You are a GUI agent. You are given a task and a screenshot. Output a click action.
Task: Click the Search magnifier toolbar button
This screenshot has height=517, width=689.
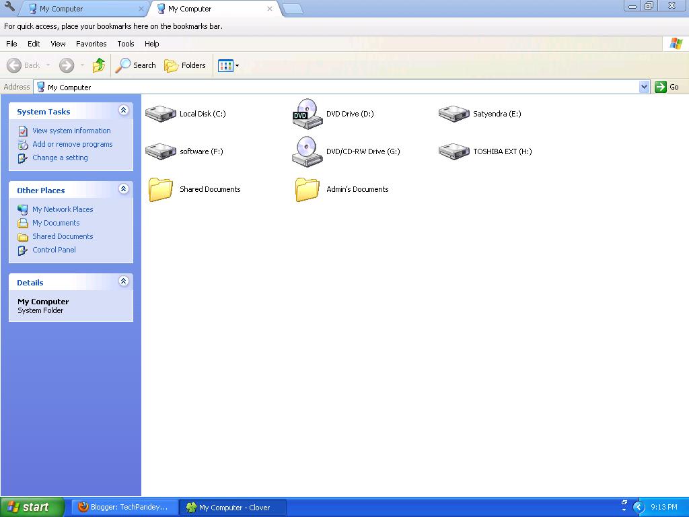click(135, 65)
